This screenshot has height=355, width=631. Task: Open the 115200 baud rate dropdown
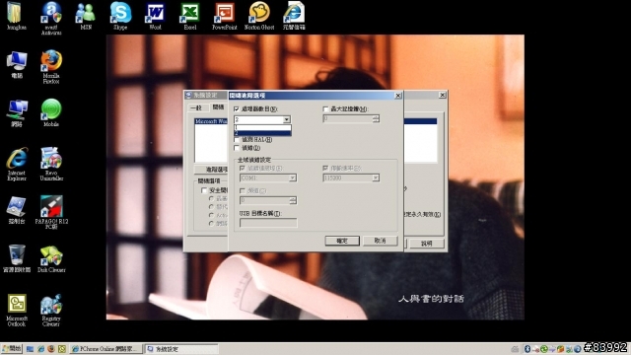(376, 177)
